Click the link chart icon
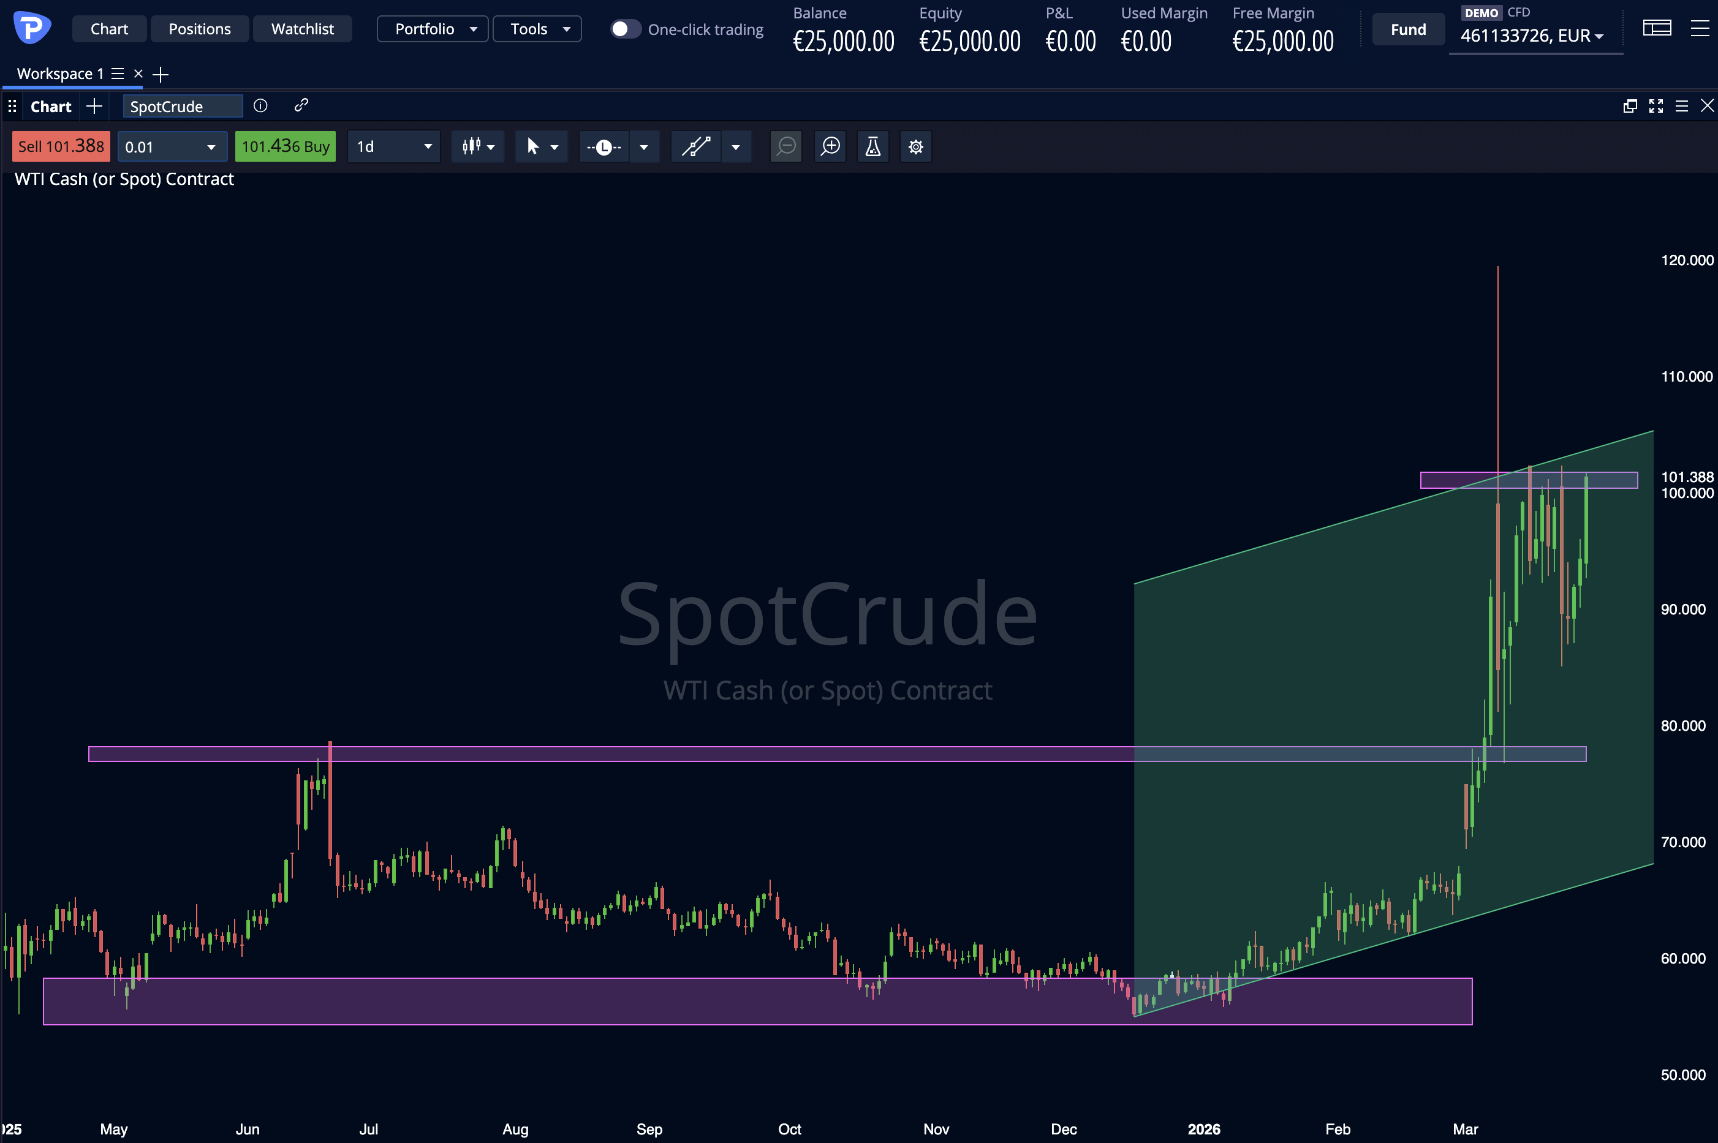Viewport: 1718px width, 1143px height. 301,106
